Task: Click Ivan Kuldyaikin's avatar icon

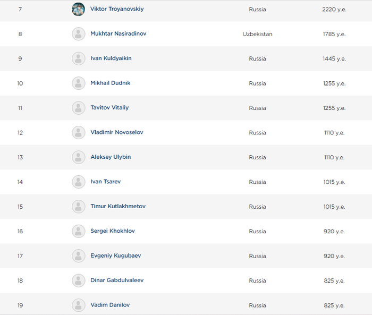Action: [x=79, y=58]
